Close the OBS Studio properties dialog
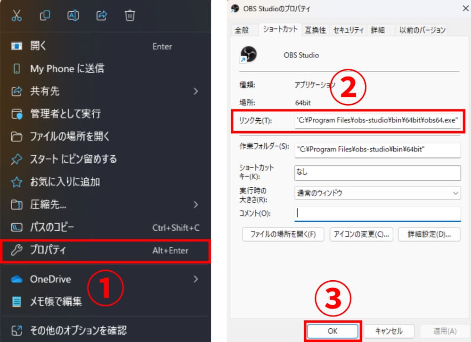Screen dimensions: 471x342 [466, 8]
